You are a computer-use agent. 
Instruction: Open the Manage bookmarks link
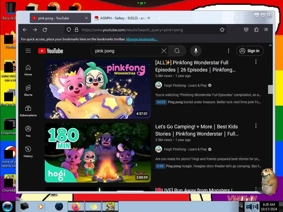[142, 39]
